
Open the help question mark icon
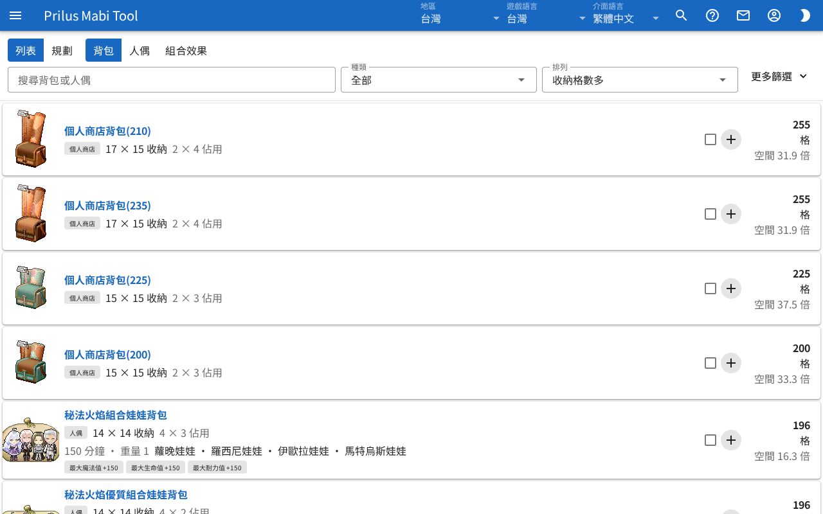click(712, 15)
